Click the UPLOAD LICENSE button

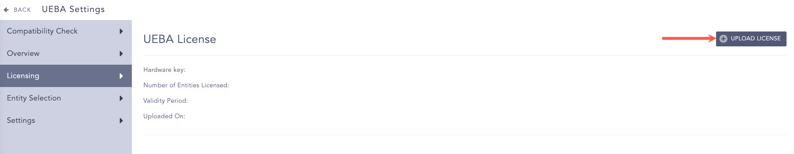pyautogui.click(x=751, y=39)
